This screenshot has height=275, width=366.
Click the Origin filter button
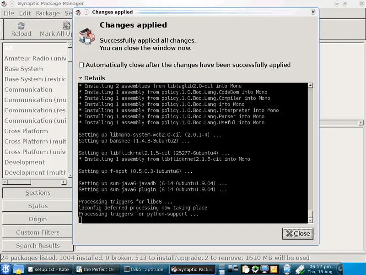click(x=38, y=219)
